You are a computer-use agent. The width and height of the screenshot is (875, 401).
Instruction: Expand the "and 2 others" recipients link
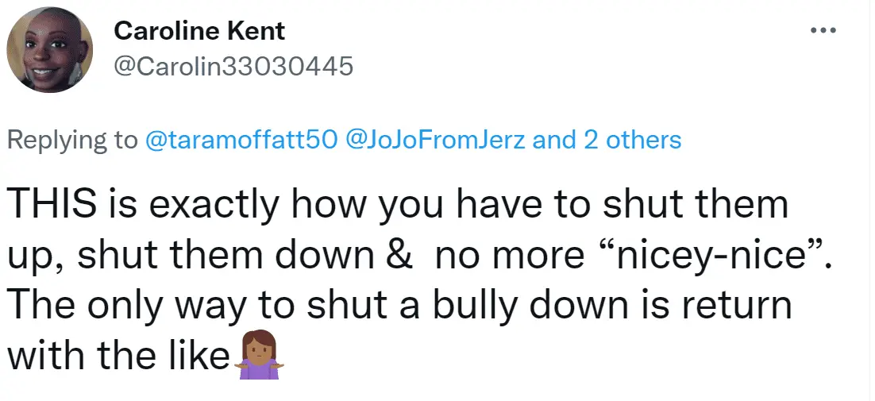pos(607,141)
